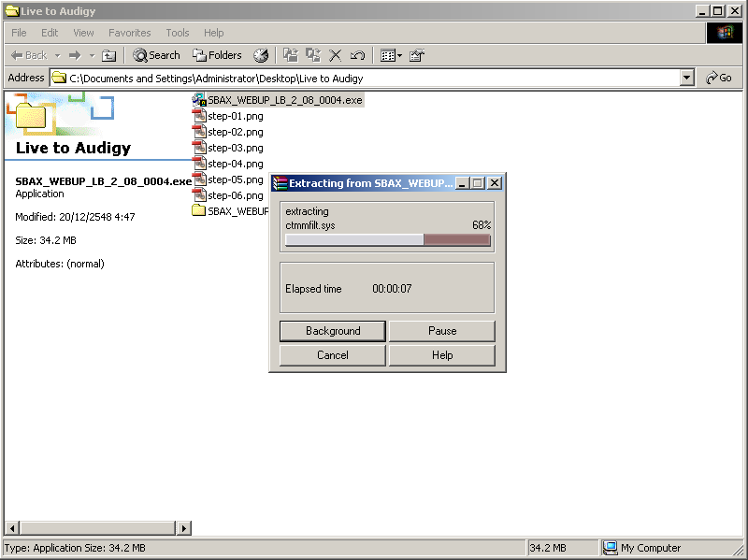Click the Live to Audigy title bar folder icon
This screenshot has height=560, width=748.
pyautogui.click(x=12, y=11)
